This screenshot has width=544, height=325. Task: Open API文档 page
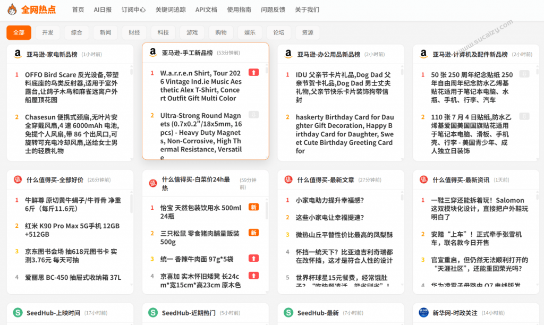tap(206, 10)
